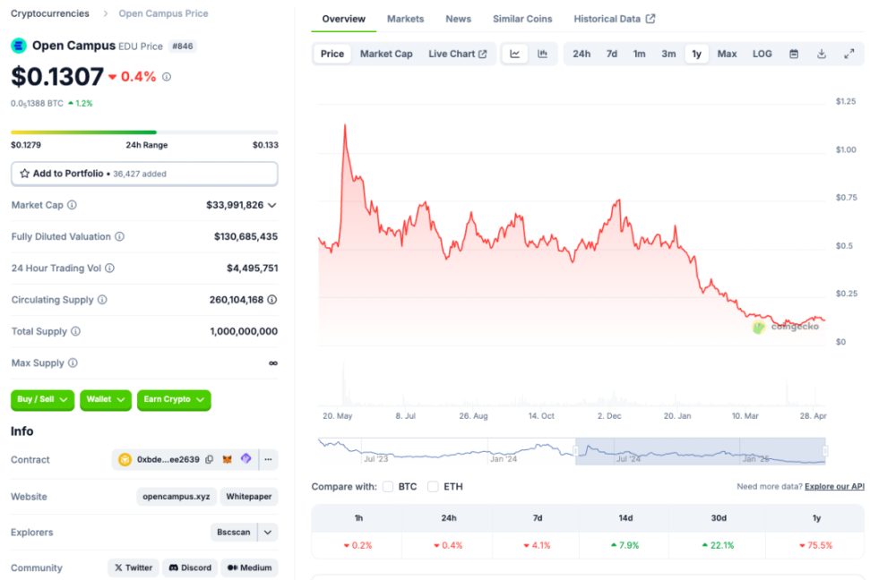Viewport: 870px width, 580px height.
Task: Click contract address 0xbde...ee2639
Action: pyautogui.click(x=168, y=460)
